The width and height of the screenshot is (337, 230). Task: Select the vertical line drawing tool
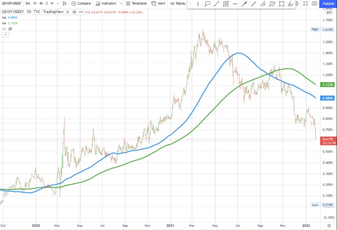click(198, 4)
